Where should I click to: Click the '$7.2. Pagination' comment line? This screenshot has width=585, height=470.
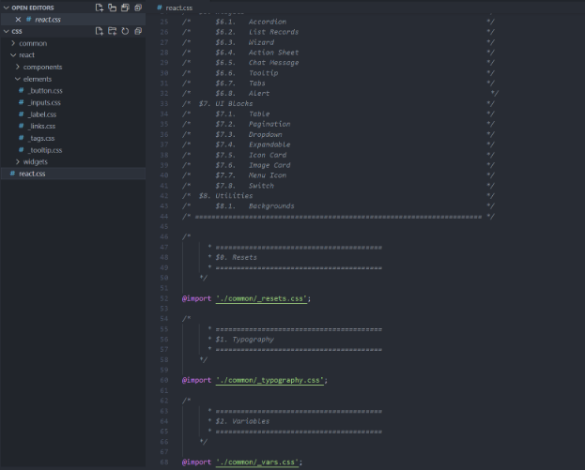pos(253,124)
